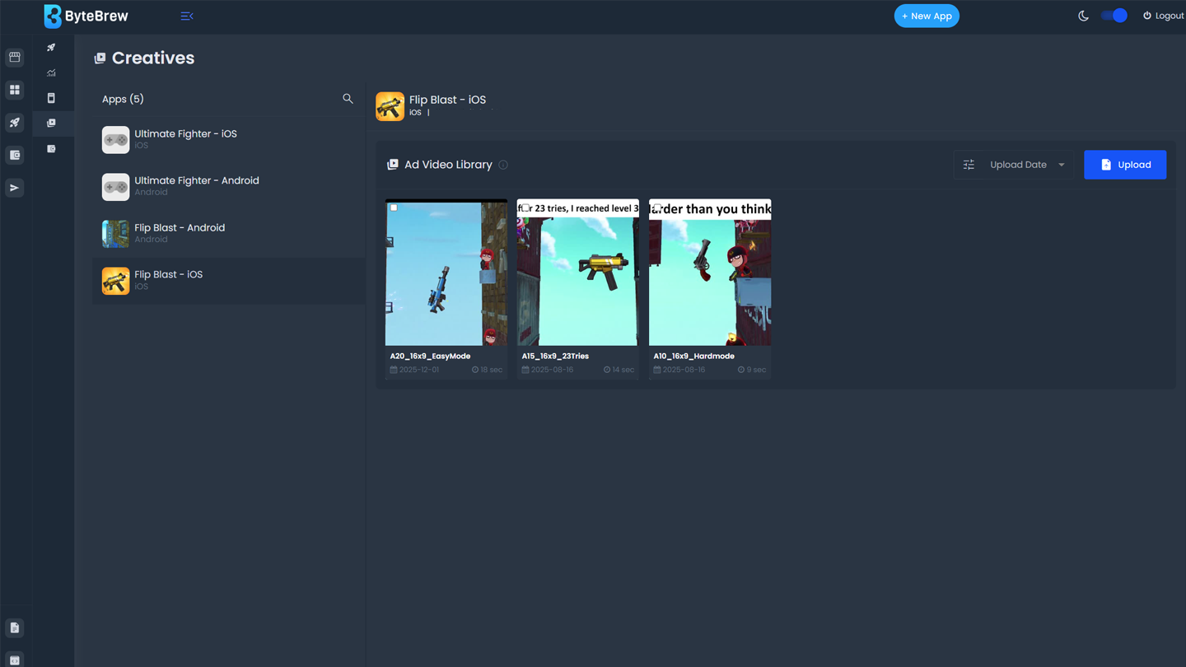Open the grid dashboard icon in the left rail
Screen dimensions: 1186x667
pyautogui.click(x=15, y=90)
